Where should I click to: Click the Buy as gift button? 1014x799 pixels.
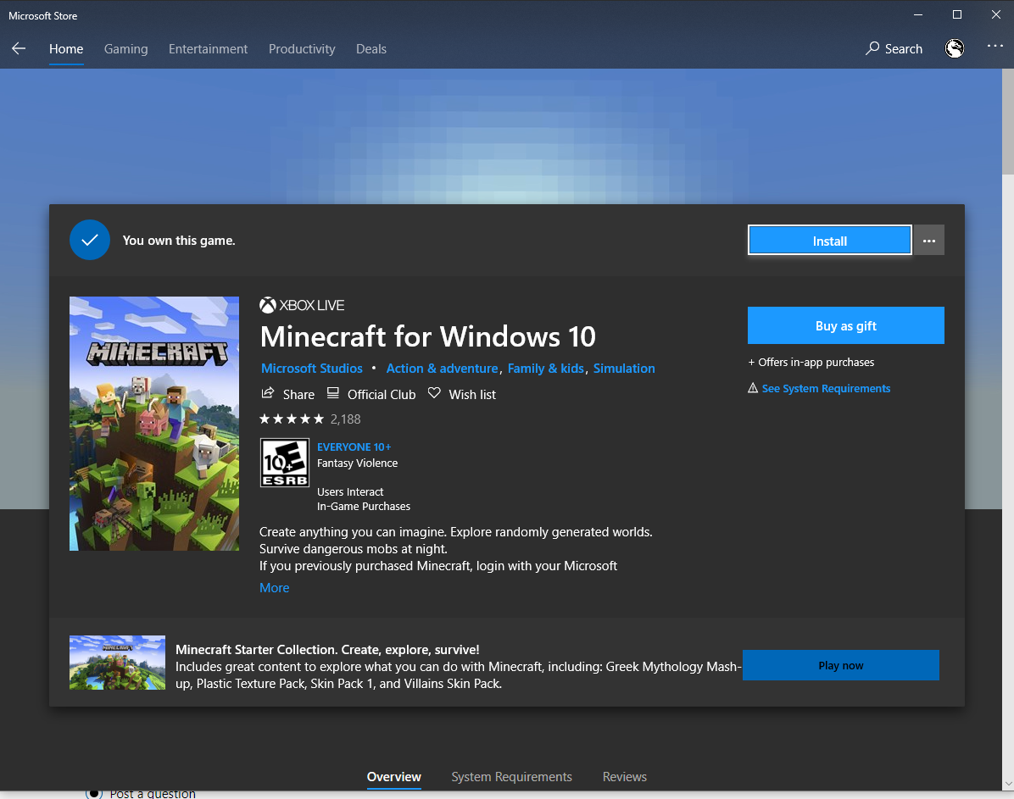846,325
